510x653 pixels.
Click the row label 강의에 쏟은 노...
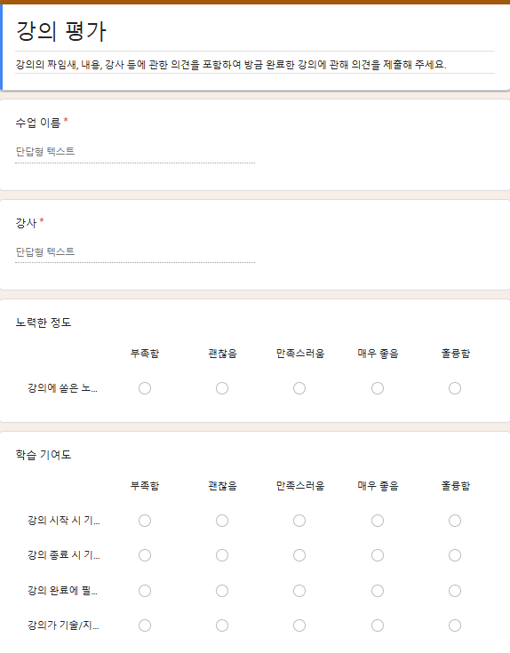coord(62,388)
